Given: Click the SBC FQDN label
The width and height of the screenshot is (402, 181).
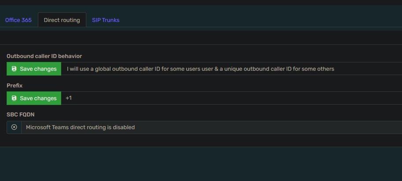Looking at the screenshot, I should pos(21,115).
